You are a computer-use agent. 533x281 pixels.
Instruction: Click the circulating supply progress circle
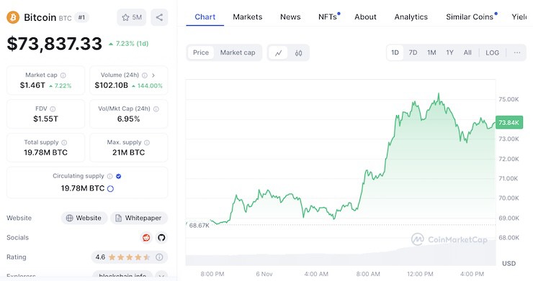[110, 189]
